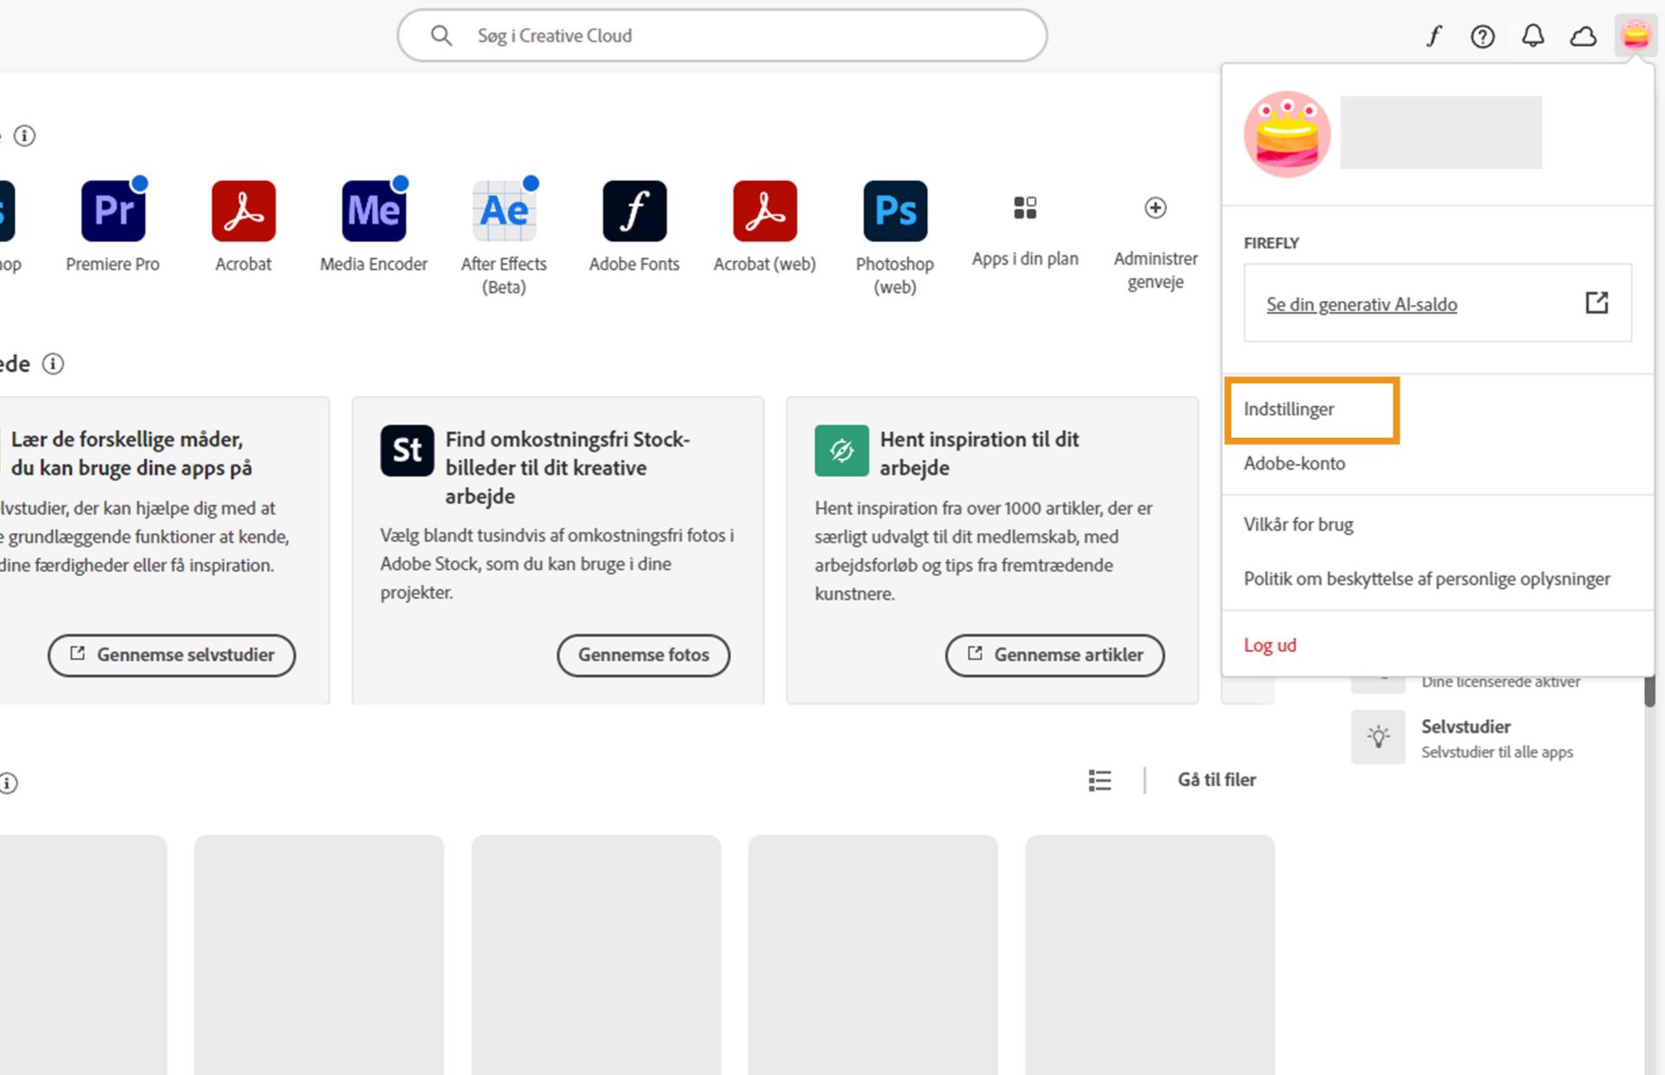Viewport: 1665px width, 1075px height.
Task: Open After Effects (Beta) icon
Action: pos(504,211)
